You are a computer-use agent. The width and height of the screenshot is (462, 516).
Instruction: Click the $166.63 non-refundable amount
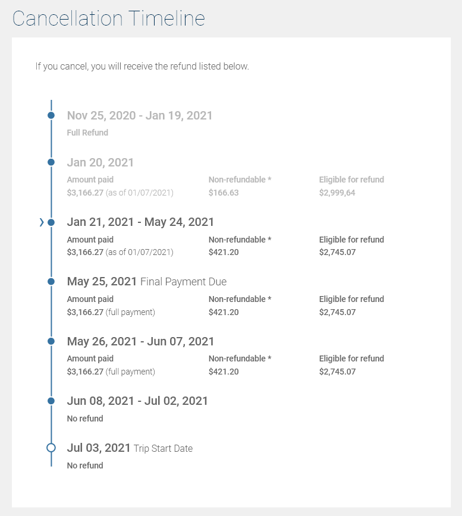coord(224,193)
